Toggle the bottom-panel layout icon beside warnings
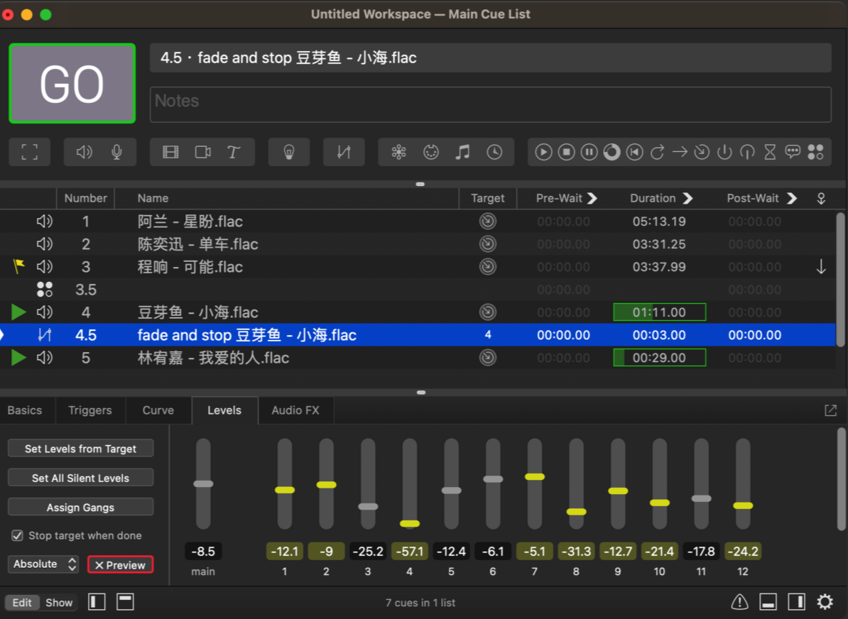Image resolution: width=848 pixels, height=619 pixels. (768, 602)
